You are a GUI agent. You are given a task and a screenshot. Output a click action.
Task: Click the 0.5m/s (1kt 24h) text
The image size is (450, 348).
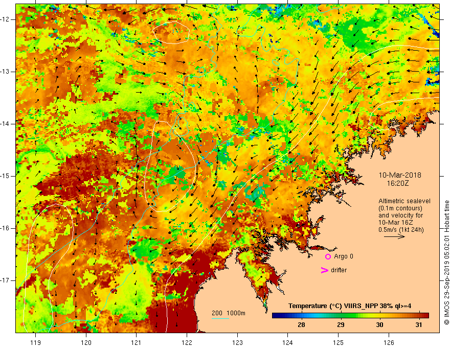[401, 230]
